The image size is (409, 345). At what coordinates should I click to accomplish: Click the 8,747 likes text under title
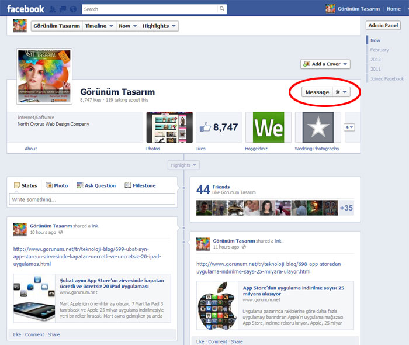[x=91, y=100]
